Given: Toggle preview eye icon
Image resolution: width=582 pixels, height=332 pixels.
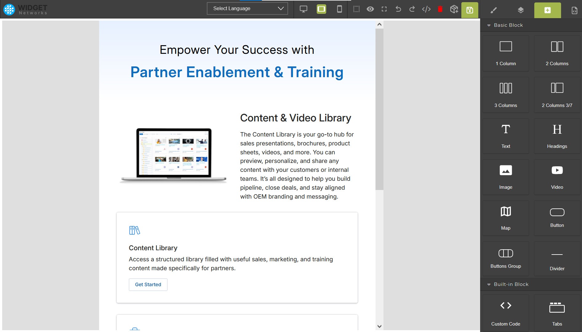Looking at the screenshot, I should point(370,9).
